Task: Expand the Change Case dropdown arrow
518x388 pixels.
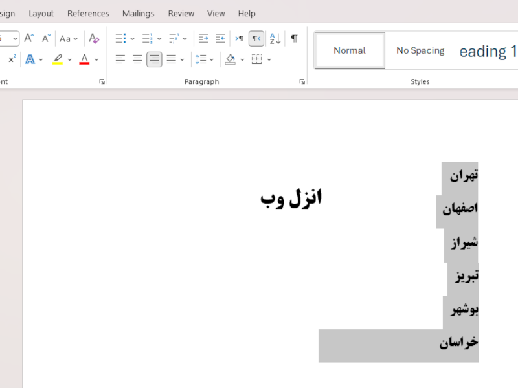Action: click(76, 39)
